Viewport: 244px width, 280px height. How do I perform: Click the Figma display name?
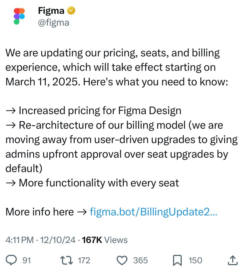coord(51,10)
